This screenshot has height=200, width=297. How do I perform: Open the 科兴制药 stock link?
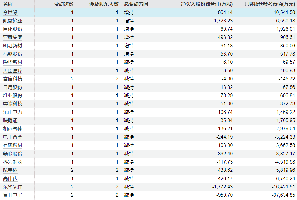pos(13,162)
